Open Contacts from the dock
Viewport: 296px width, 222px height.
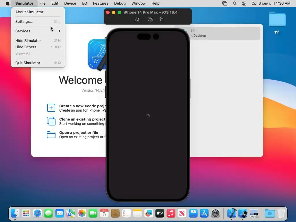[x=115, y=214]
